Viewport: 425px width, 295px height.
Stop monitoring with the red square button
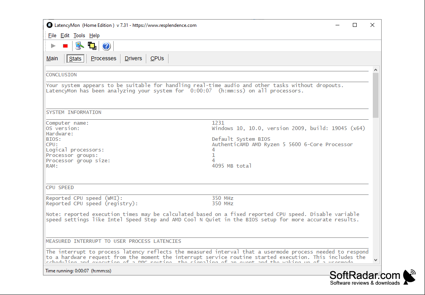point(65,46)
